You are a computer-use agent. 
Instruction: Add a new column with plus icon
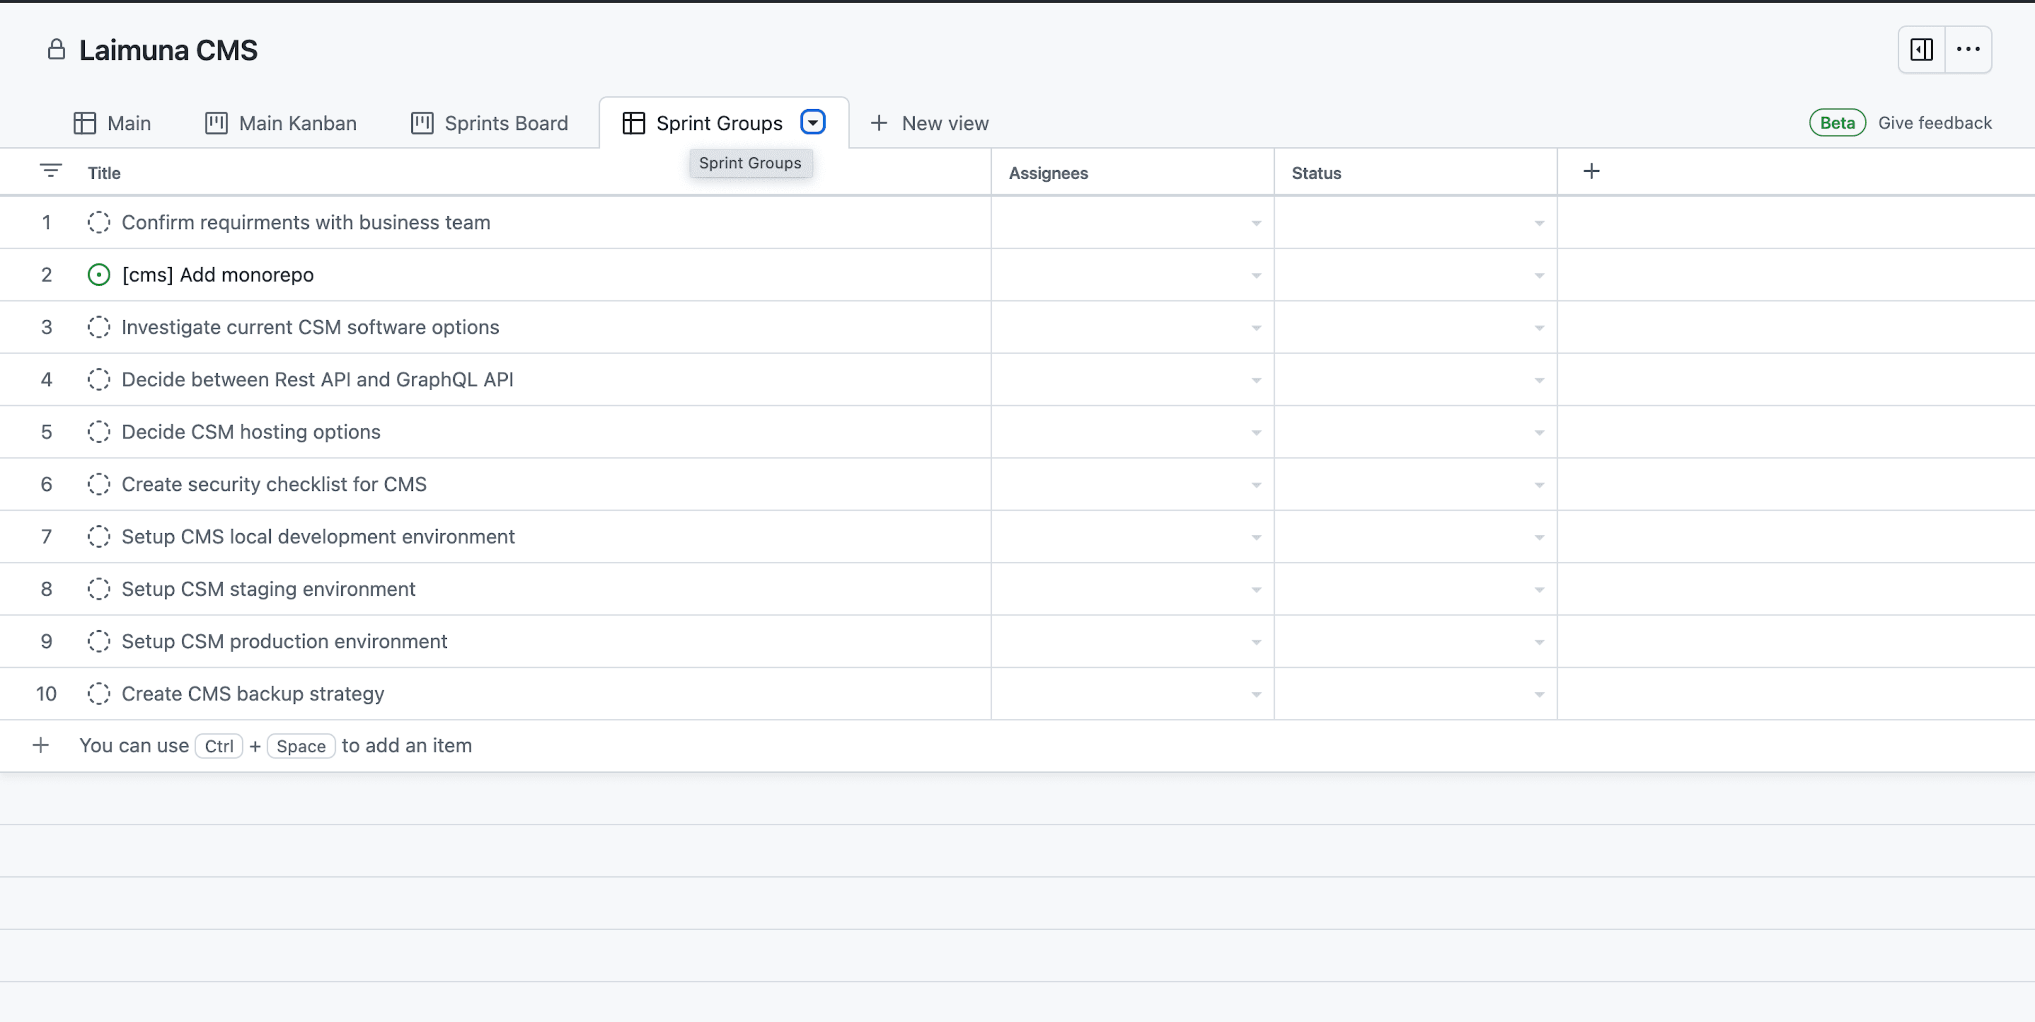(x=1591, y=171)
